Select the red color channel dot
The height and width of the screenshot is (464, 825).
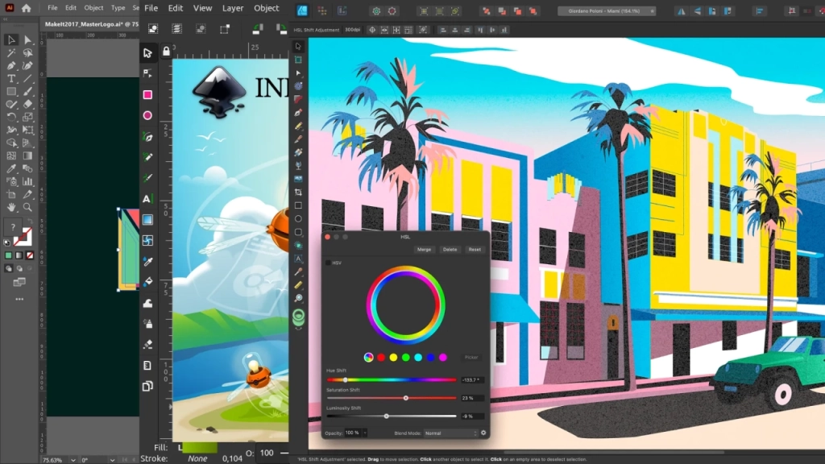click(x=381, y=357)
